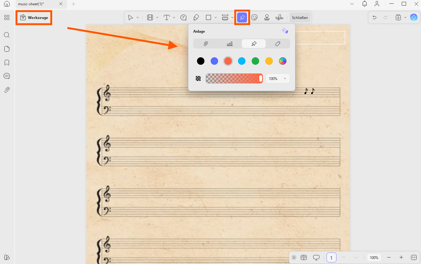The width and height of the screenshot is (421, 264).
Task: Expand the measurement tool dropdown arrow
Action: click(x=232, y=18)
